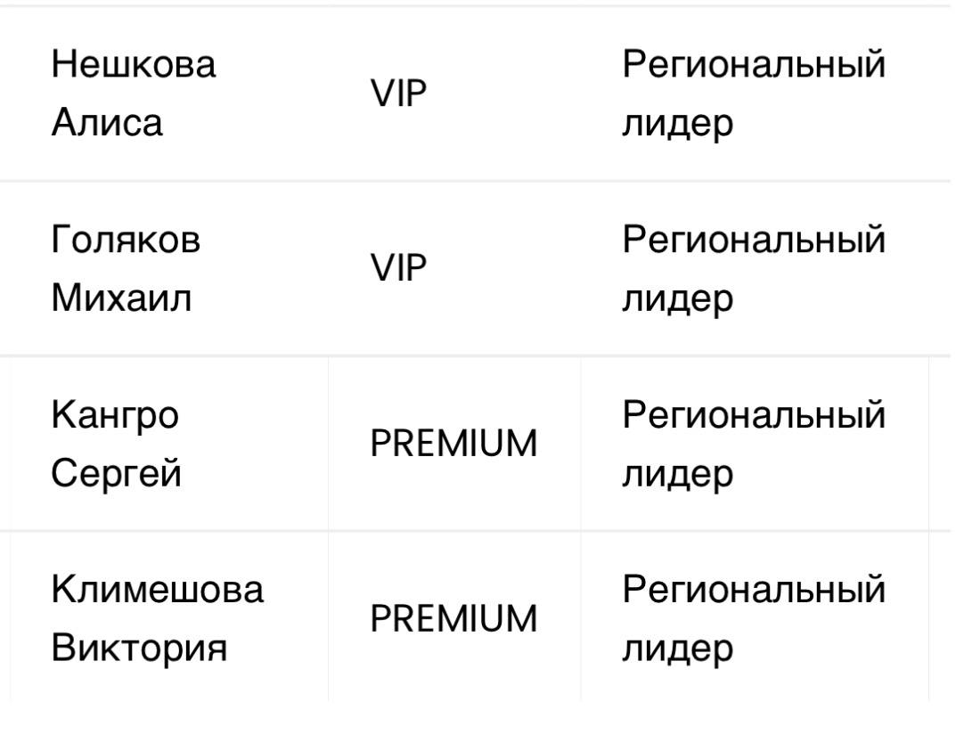This screenshot has width=964, height=751.
Task: Open the Климешова Виктория name cell
Action: pyautogui.click(x=158, y=617)
